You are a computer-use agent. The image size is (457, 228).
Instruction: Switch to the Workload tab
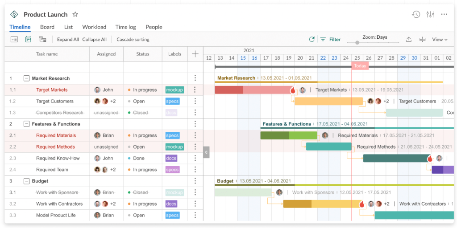point(94,27)
